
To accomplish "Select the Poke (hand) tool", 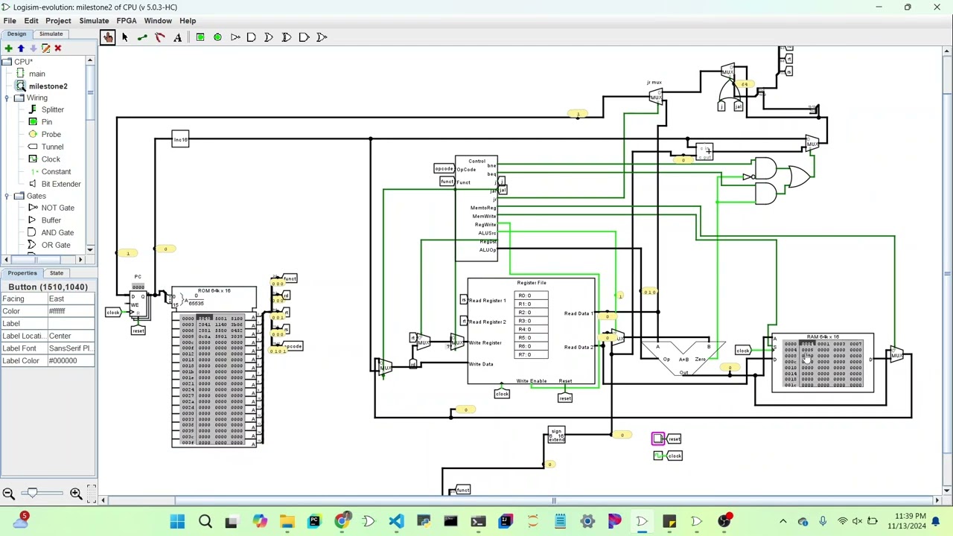I will [108, 37].
